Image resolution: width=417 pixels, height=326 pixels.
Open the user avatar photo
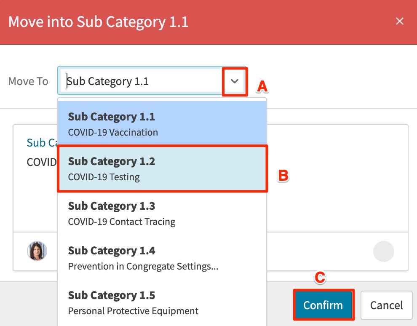tap(37, 251)
